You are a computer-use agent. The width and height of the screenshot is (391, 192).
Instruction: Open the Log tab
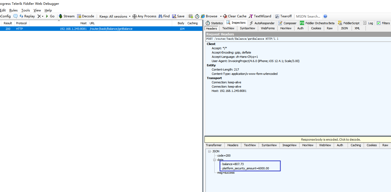point(368,23)
